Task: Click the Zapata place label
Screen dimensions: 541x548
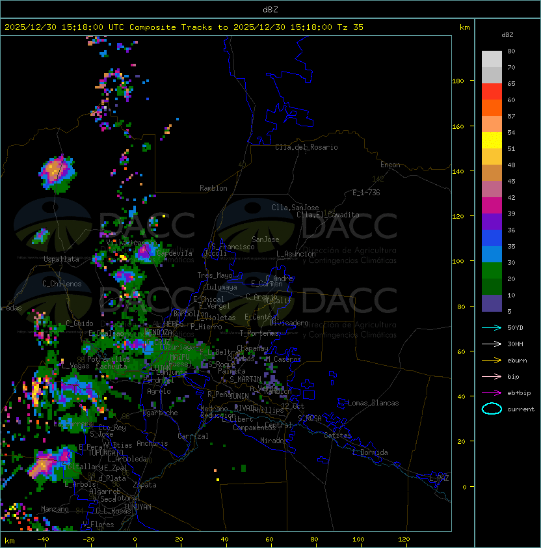Action: pyautogui.click(x=144, y=485)
